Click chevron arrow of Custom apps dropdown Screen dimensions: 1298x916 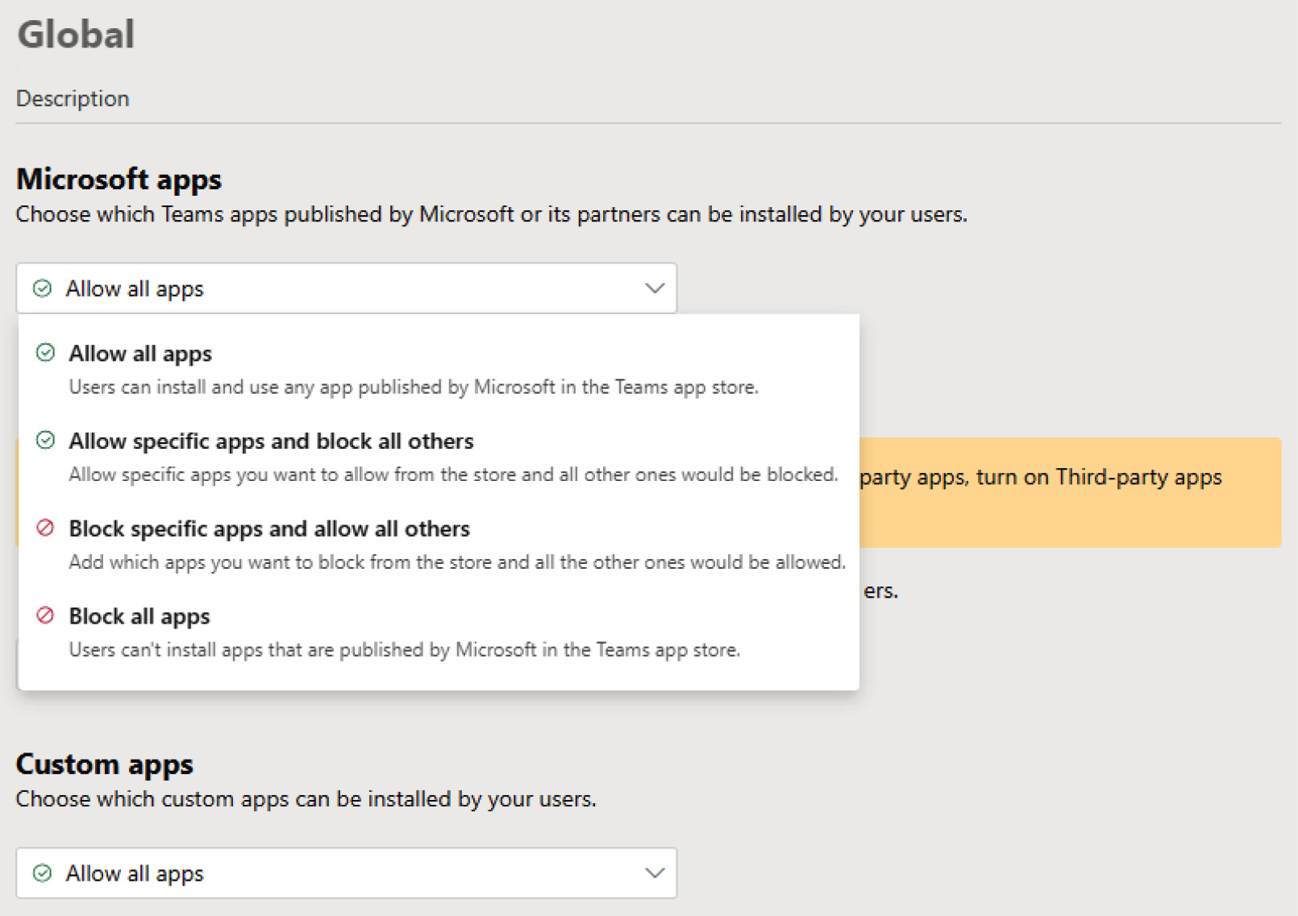655,872
